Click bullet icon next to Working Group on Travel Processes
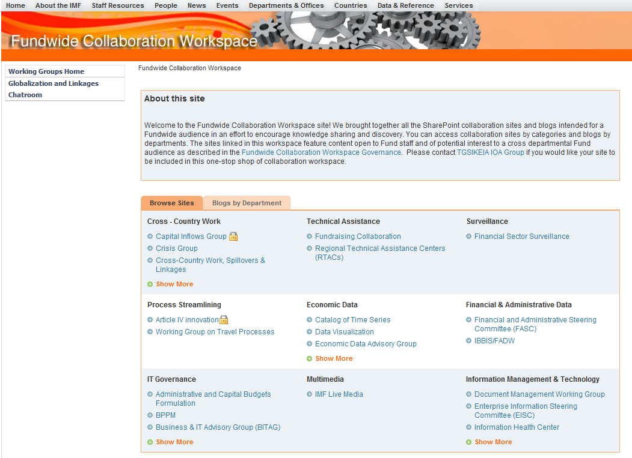 pyautogui.click(x=150, y=331)
